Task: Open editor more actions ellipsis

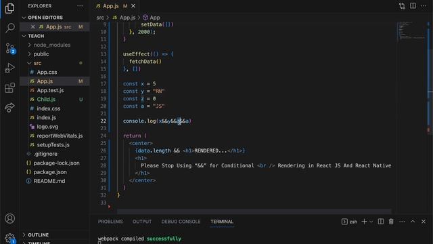Action: (424, 6)
